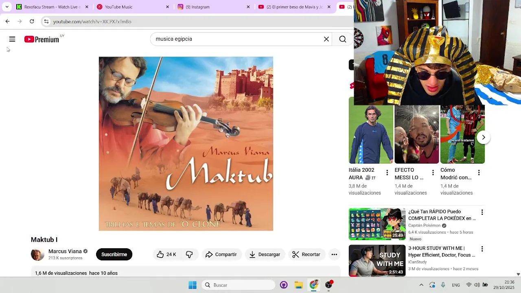Click the Recortar button

pyautogui.click(x=306, y=254)
